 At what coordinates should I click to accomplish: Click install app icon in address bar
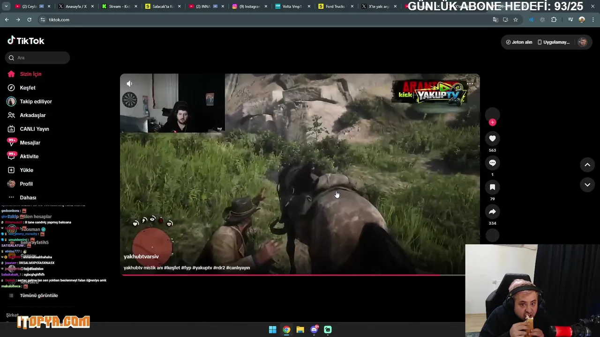click(505, 20)
